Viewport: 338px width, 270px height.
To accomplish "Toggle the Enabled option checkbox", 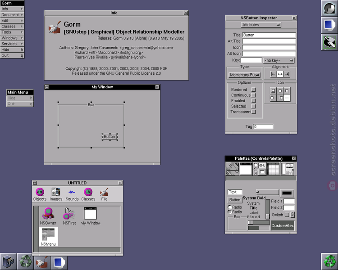I will click(253, 101).
